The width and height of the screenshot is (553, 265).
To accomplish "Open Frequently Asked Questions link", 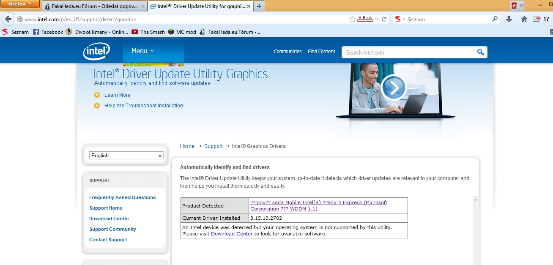I will click(x=123, y=197).
